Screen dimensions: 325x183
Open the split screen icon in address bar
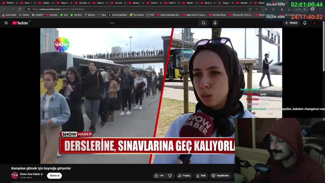click(x=250, y=9)
